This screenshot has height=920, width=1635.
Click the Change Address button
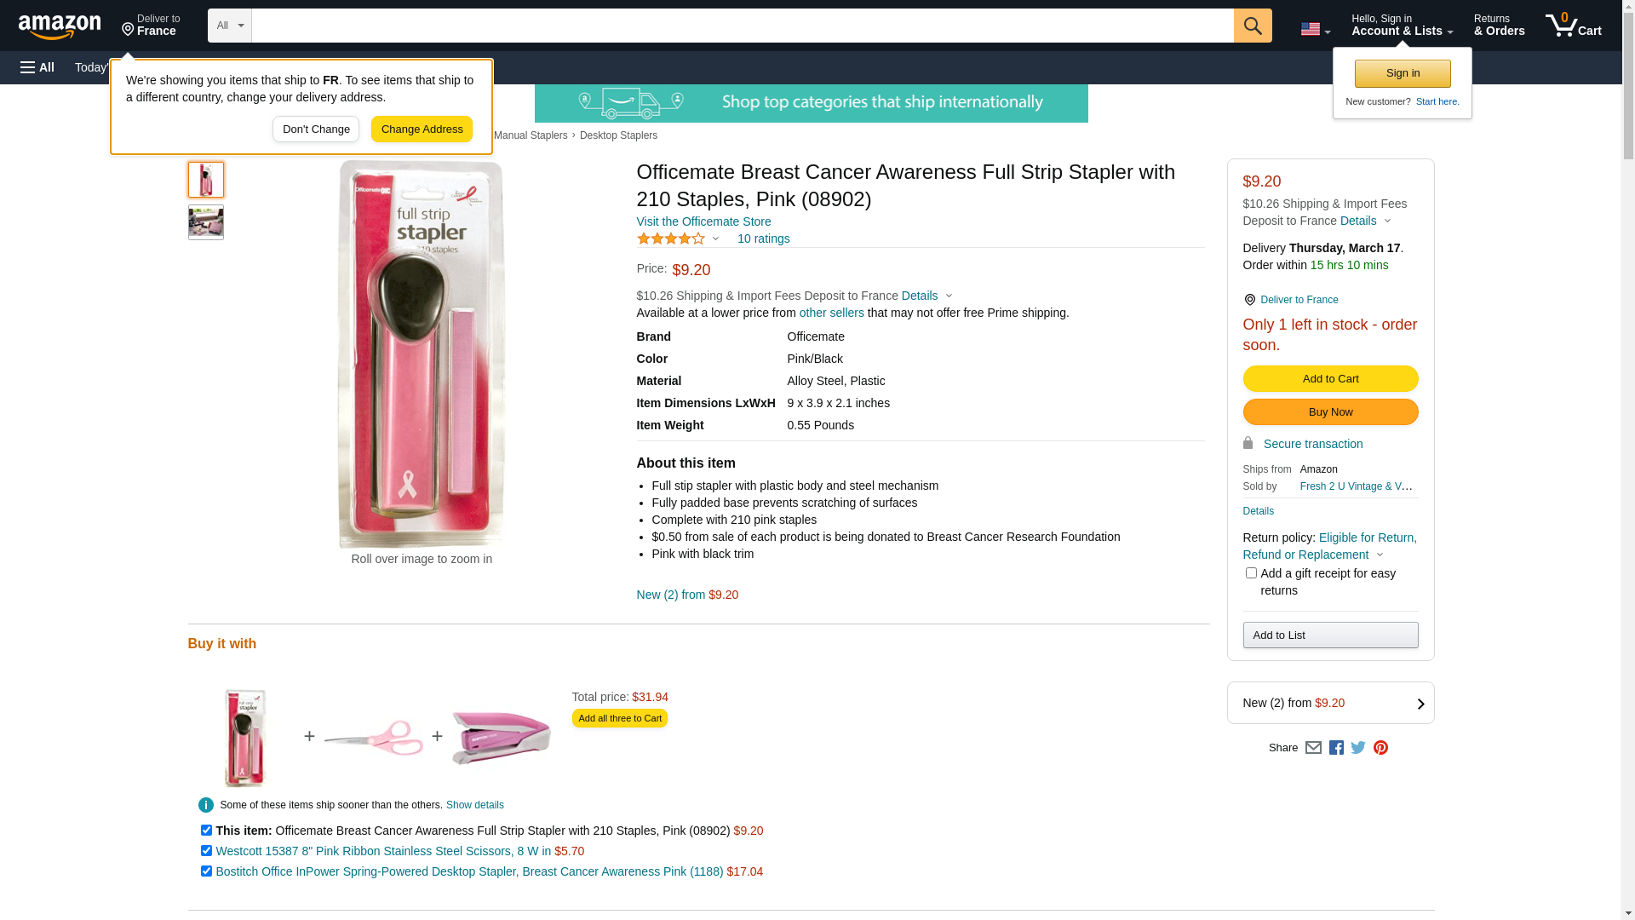coord(422,129)
